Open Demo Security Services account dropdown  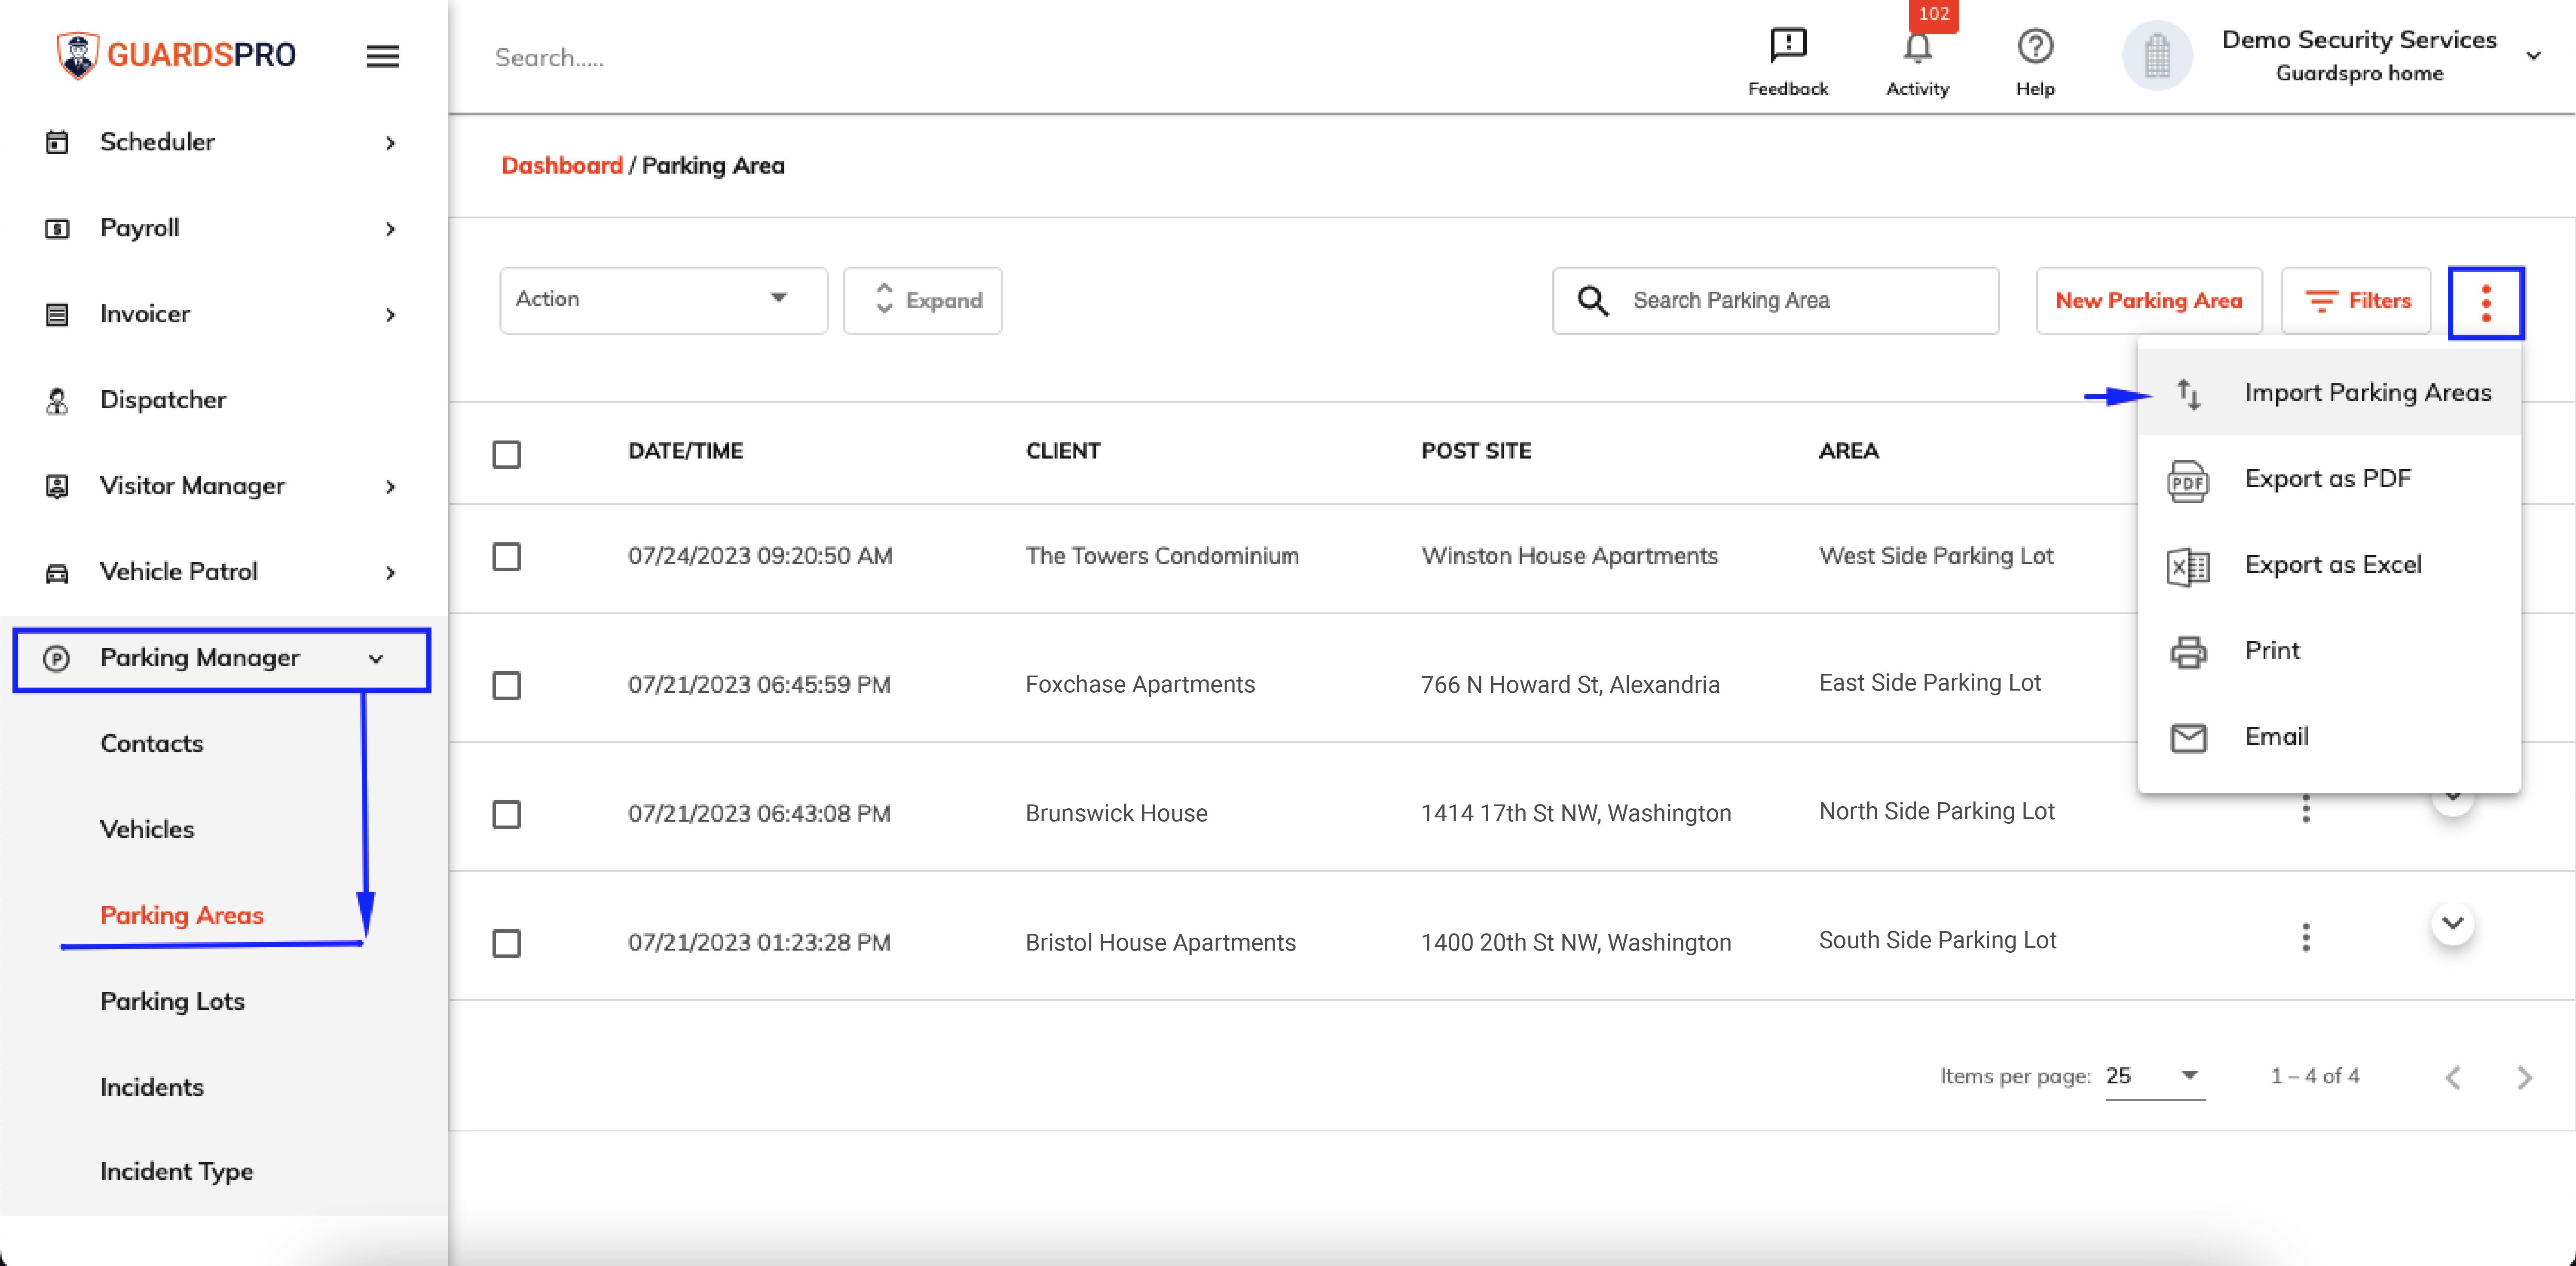point(2532,56)
